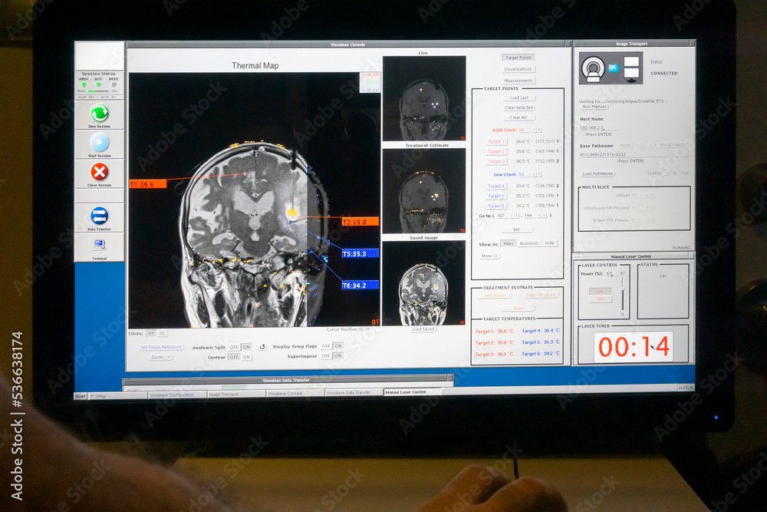This screenshot has width=767, height=512.
Task: Select the Target 3 button
Action: click(x=496, y=161)
